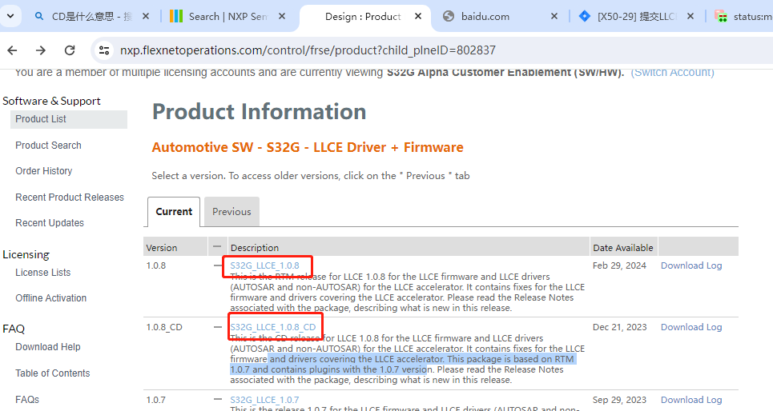Screen dimensions: 773x411
Task: Open Download Log for version 1.0.8
Action: click(x=691, y=265)
